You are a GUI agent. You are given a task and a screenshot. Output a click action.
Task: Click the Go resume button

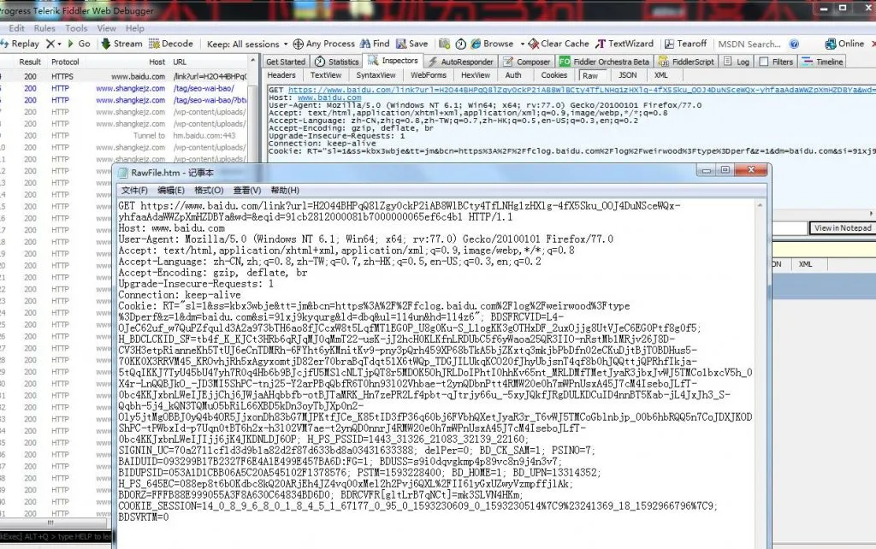pyautogui.click(x=79, y=44)
